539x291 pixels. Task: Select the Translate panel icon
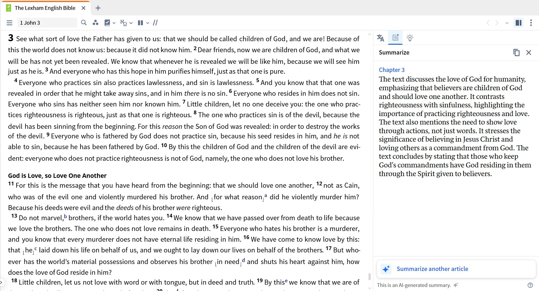click(x=380, y=38)
